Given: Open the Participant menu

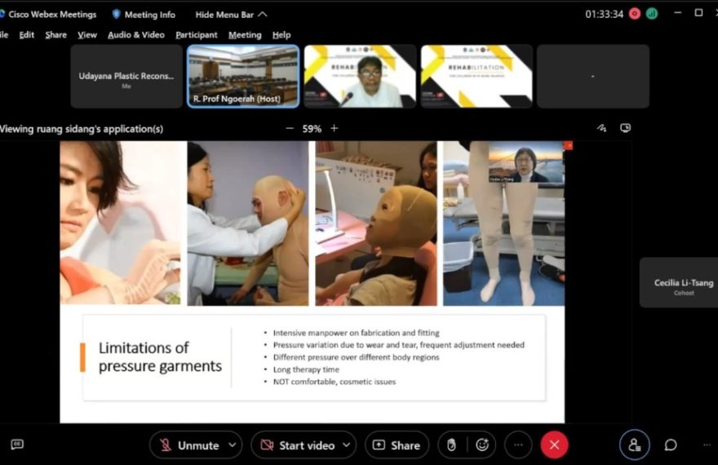Looking at the screenshot, I should pos(197,35).
